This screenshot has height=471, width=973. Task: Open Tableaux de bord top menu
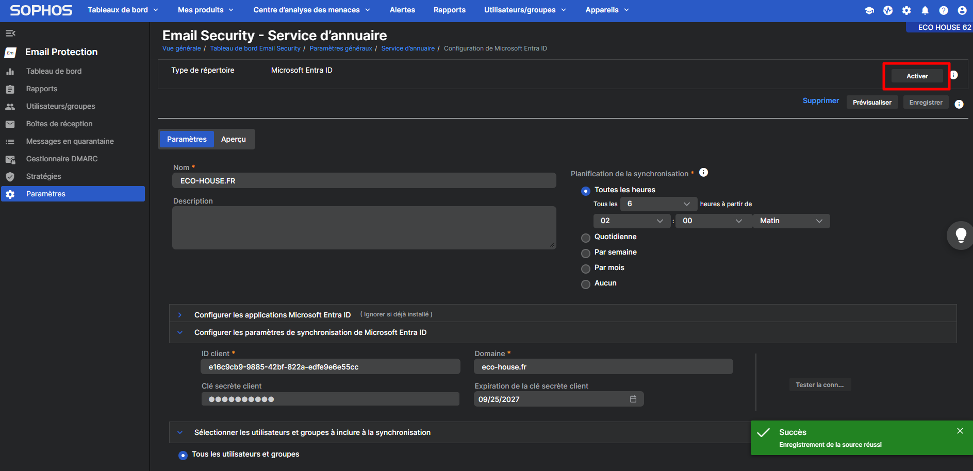[123, 10]
